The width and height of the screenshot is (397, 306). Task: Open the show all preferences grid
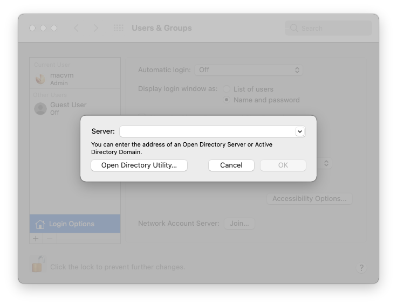pos(118,28)
